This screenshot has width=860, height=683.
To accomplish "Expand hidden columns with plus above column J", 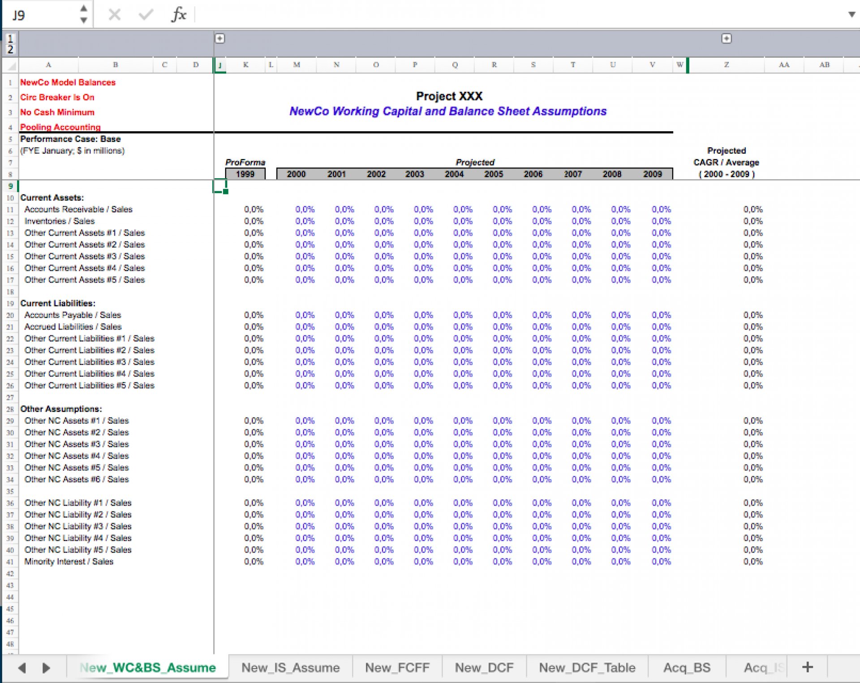I will click(219, 39).
